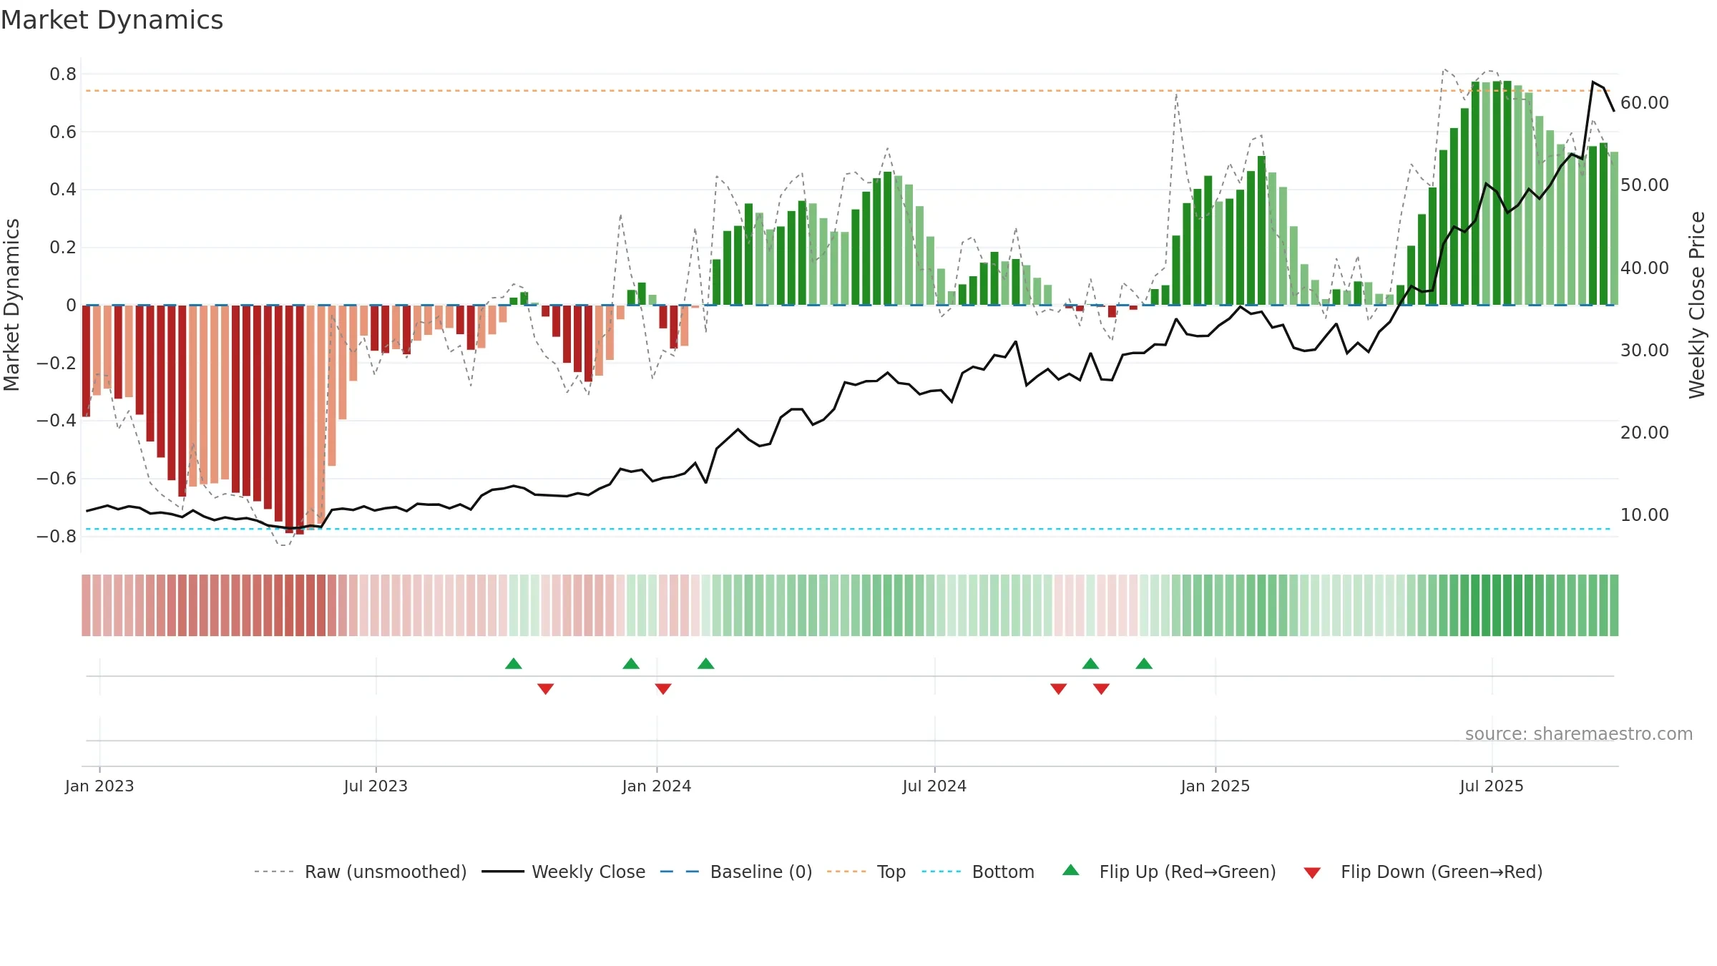Click the 'Jul 2025' x-axis label
The height and width of the screenshot is (966, 1717).
(1492, 786)
